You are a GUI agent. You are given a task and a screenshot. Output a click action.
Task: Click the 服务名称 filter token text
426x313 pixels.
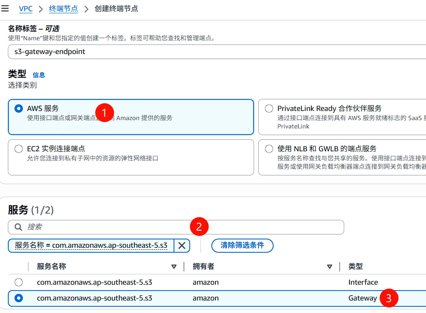91,245
